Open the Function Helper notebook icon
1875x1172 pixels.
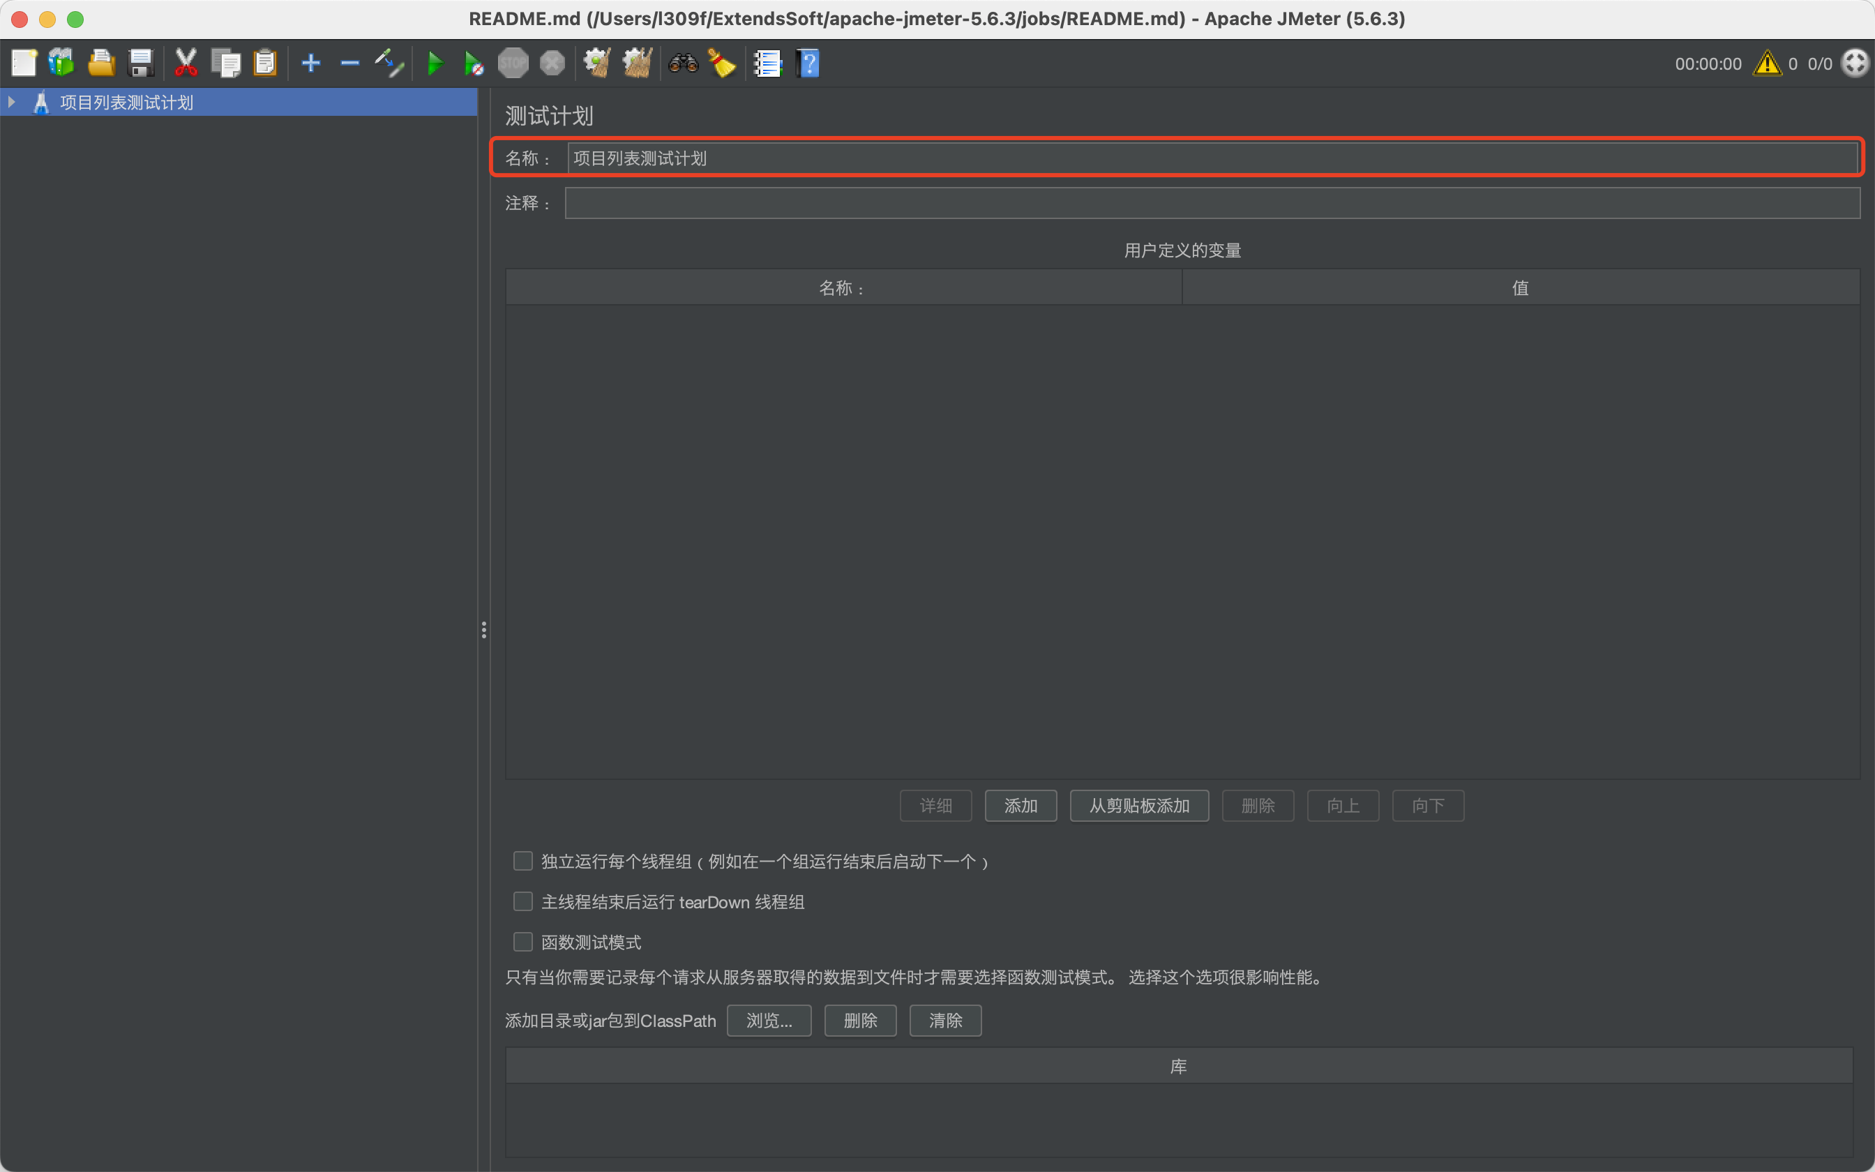click(x=767, y=63)
